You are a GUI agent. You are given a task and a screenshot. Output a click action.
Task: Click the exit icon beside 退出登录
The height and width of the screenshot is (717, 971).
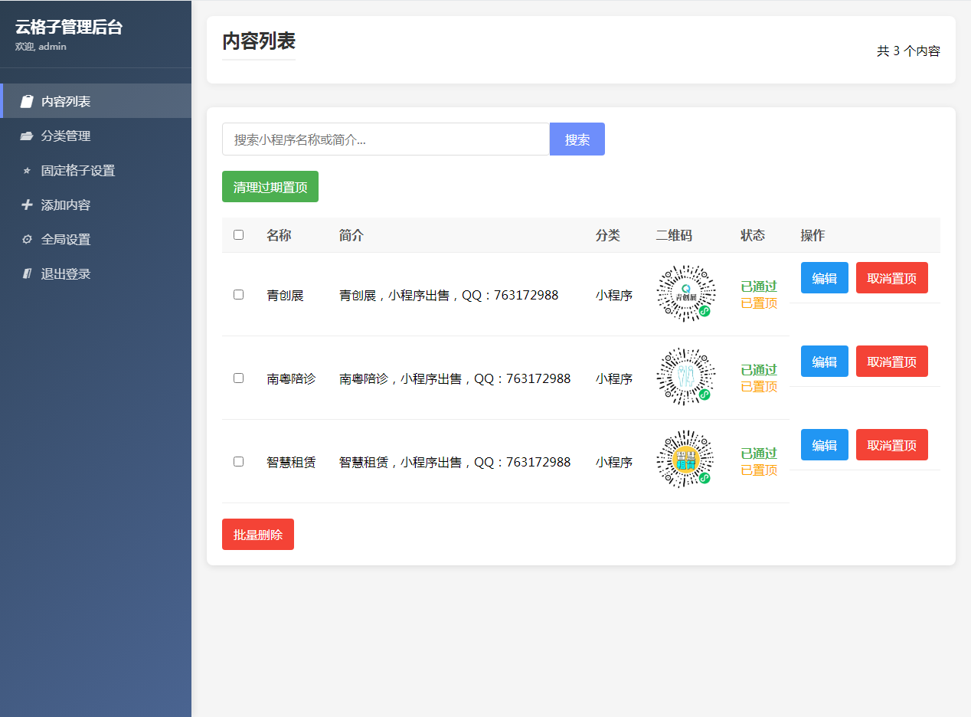coord(27,274)
